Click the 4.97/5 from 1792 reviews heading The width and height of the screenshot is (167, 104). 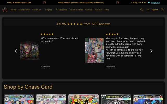83,24
